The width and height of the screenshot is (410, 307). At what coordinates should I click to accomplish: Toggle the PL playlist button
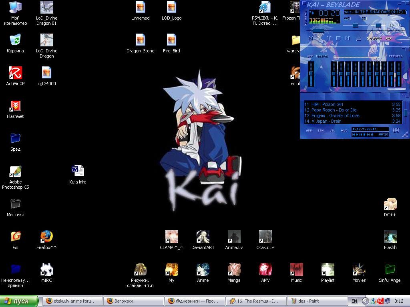click(400, 25)
